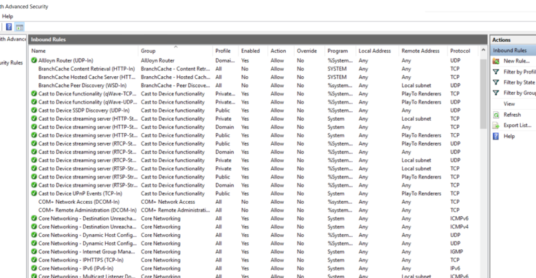
Task: Click Filter by Group action
Action: coord(520,93)
